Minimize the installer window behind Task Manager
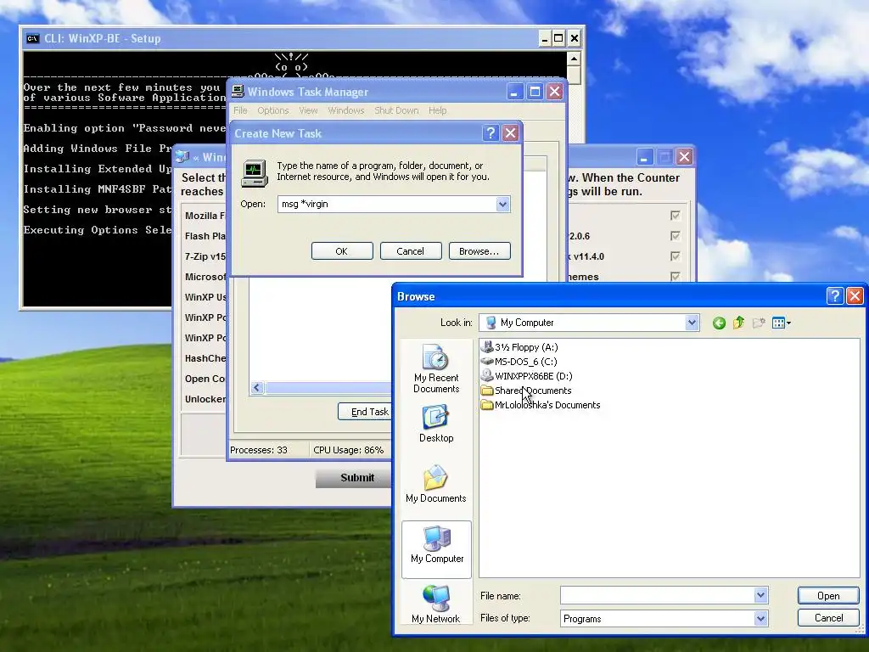The width and height of the screenshot is (869, 652). coord(644,157)
